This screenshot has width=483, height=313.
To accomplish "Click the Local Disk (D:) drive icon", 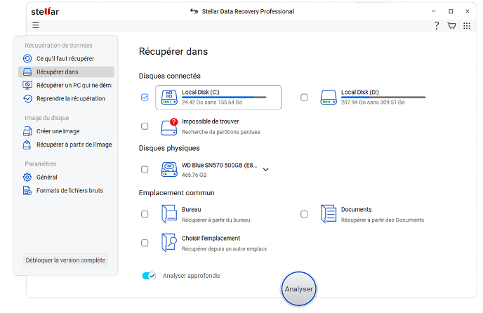I will 329,98.
